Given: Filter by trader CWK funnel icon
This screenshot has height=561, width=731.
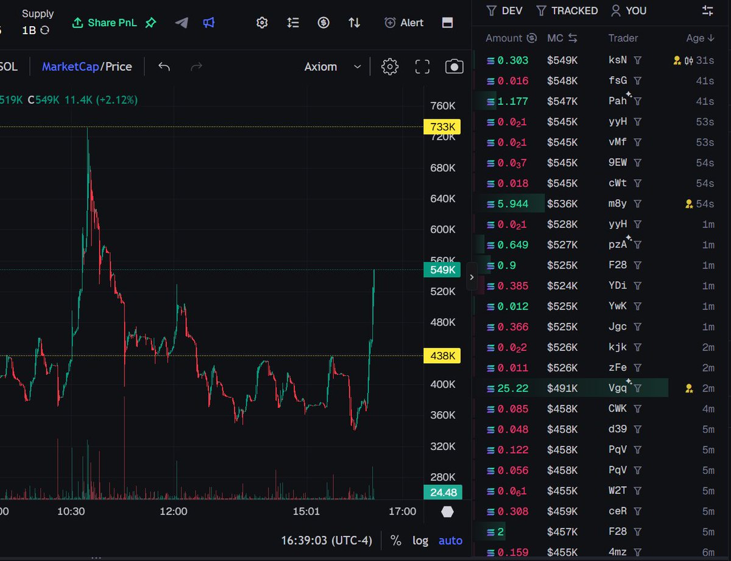Looking at the screenshot, I should 638,409.
